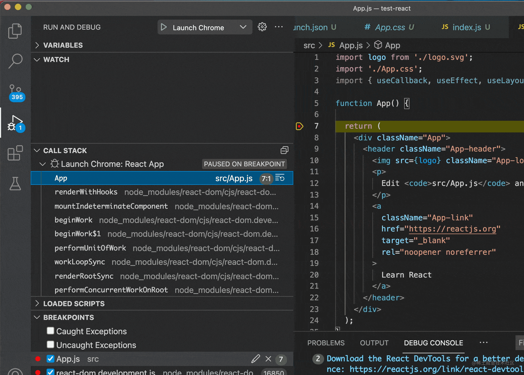Switch to the index.js editor tab

[466, 27]
